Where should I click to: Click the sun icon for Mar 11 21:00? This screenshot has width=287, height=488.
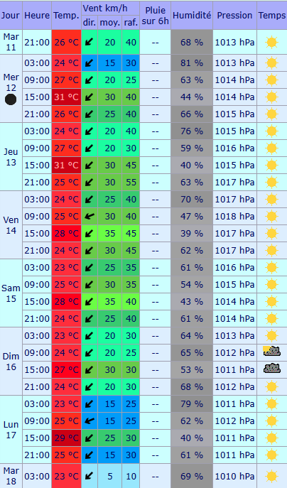click(271, 43)
